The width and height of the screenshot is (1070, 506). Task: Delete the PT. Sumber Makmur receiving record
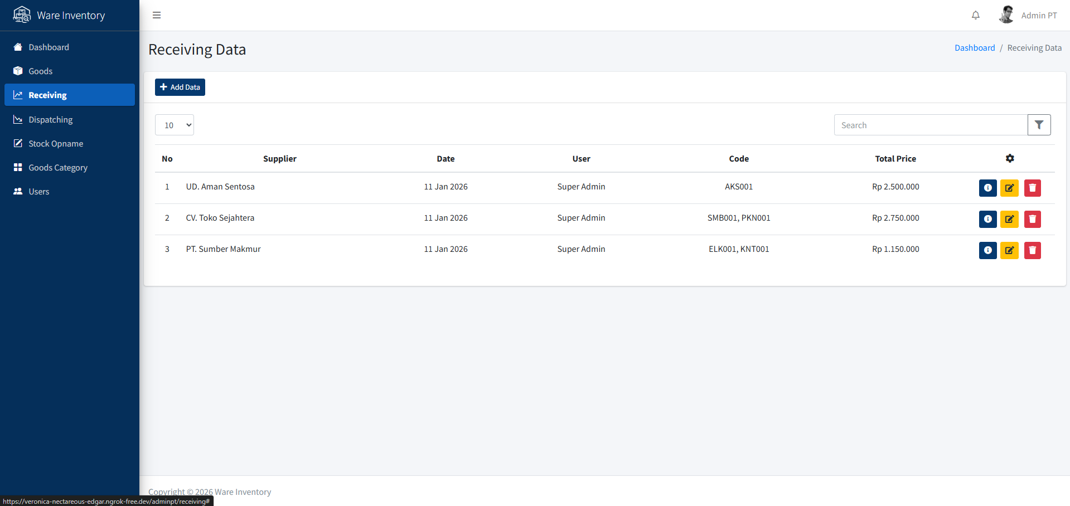click(x=1032, y=250)
